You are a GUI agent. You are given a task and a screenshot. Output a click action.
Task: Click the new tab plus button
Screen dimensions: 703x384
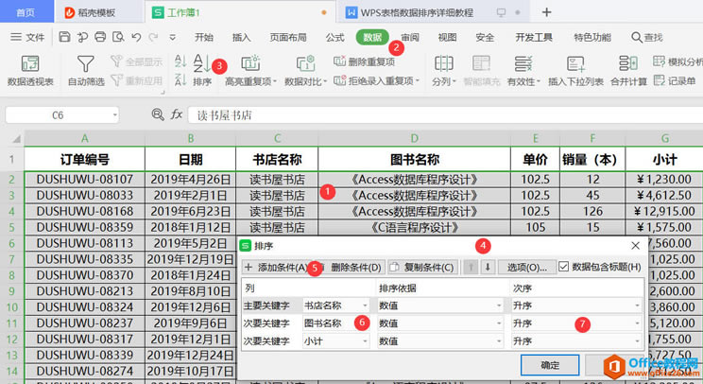[x=546, y=12]
